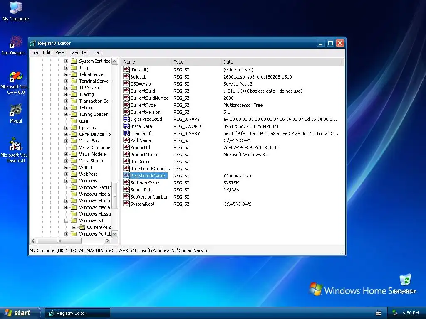Image resolution: width=426 pixels, height=319 pixels.
Task: Select the ProductId value entry
Action: (140, 147)
